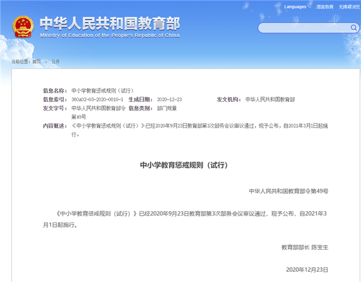Expand the chevron next to Languages
This screenshot has width=361, height=282.
click(x=310, y=7)
